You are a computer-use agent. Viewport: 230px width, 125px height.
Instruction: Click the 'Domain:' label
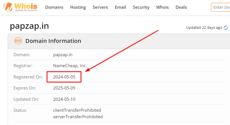(x=22, y=55)
